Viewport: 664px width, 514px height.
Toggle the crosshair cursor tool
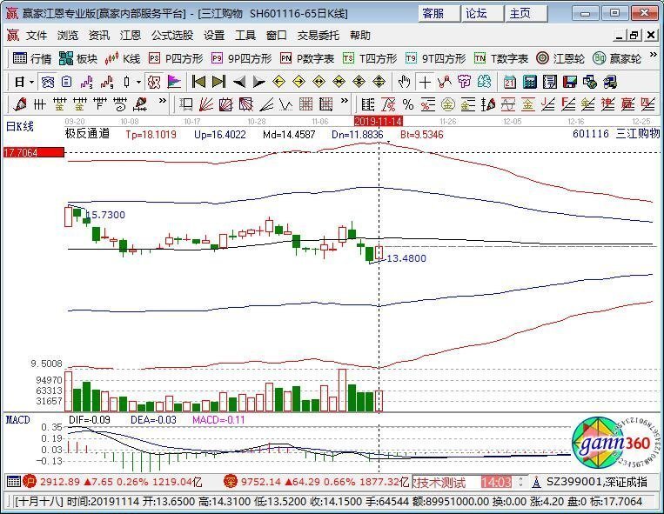(425, 82)
